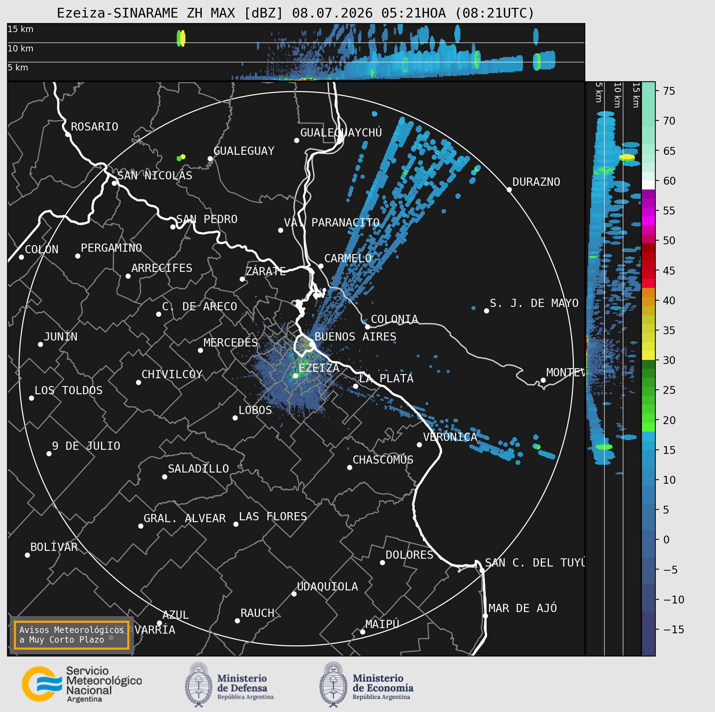
Task: Click the chart title with 05:21HOA timestamp
Action: pyautogui.click(x=296, y=13)
